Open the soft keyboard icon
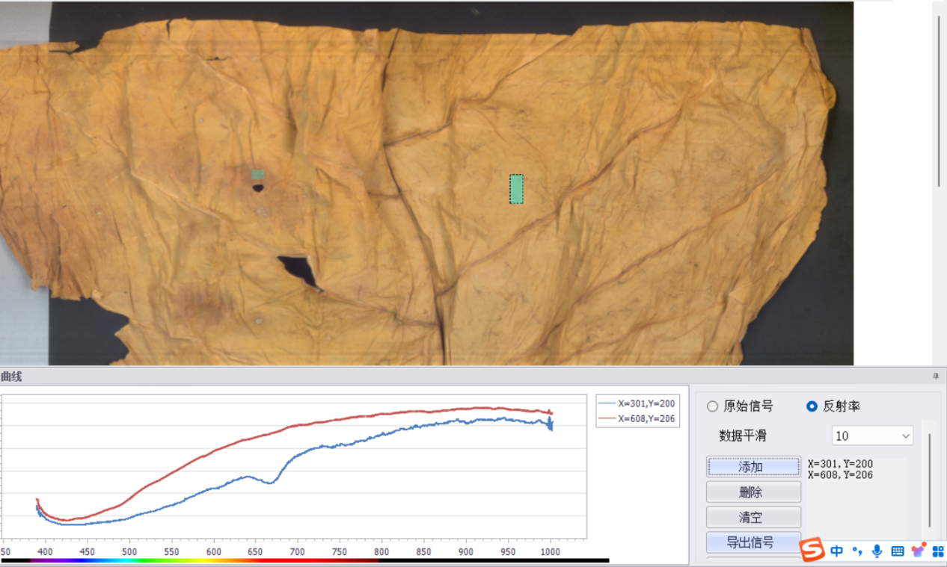This screenshot has height=567, width=947. 898,551
